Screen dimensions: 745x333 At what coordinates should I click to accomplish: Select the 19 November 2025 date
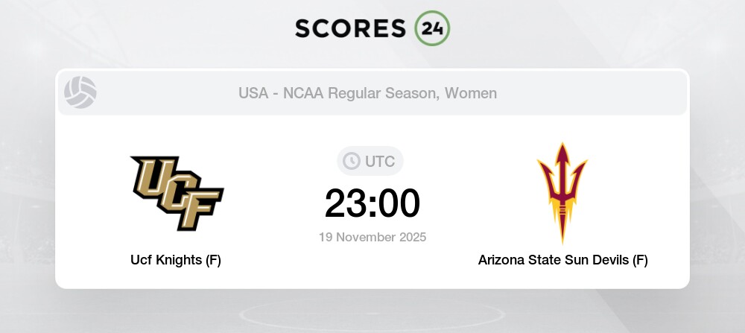(372, 238)
